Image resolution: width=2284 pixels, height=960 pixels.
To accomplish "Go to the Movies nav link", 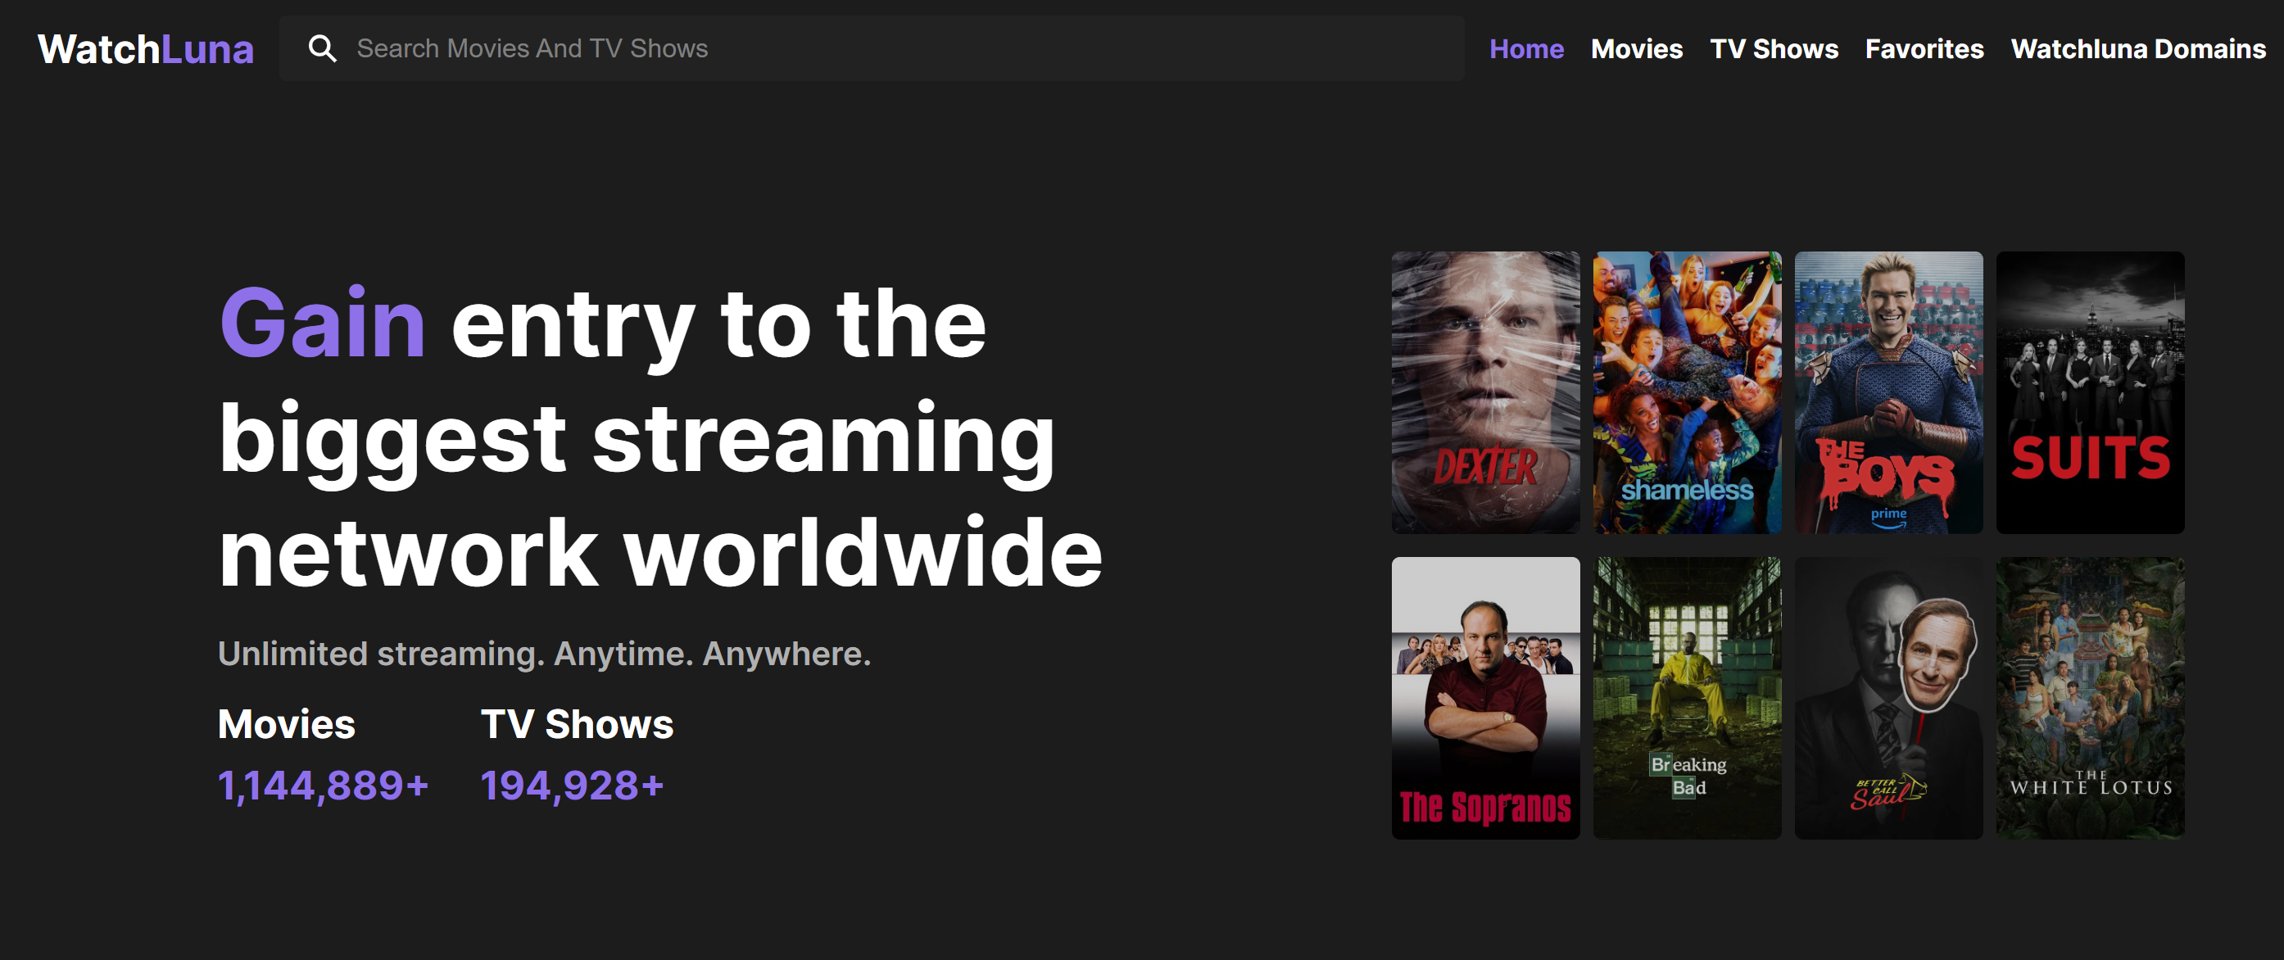I will [1637, 49].
